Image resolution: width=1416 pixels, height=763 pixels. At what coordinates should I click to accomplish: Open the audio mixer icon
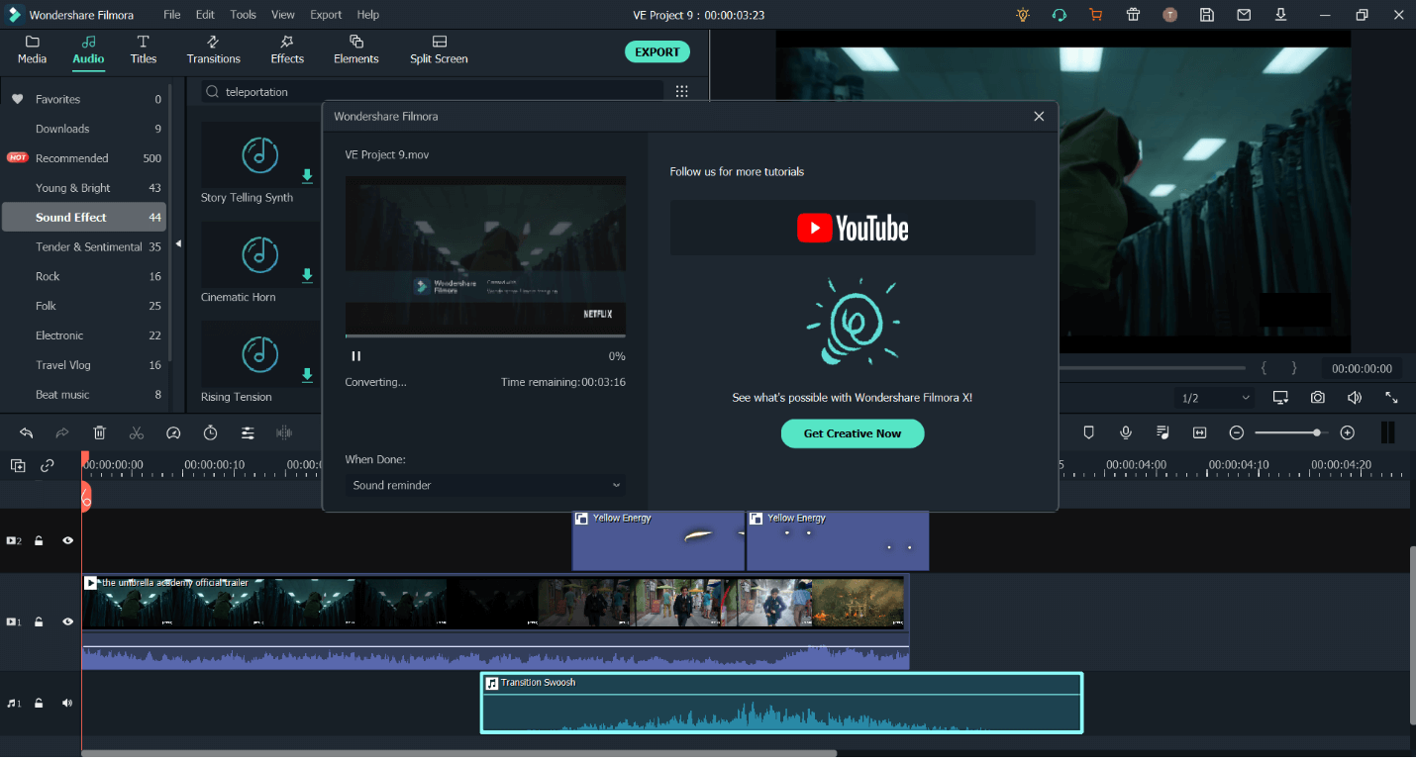click(1163, 432)
